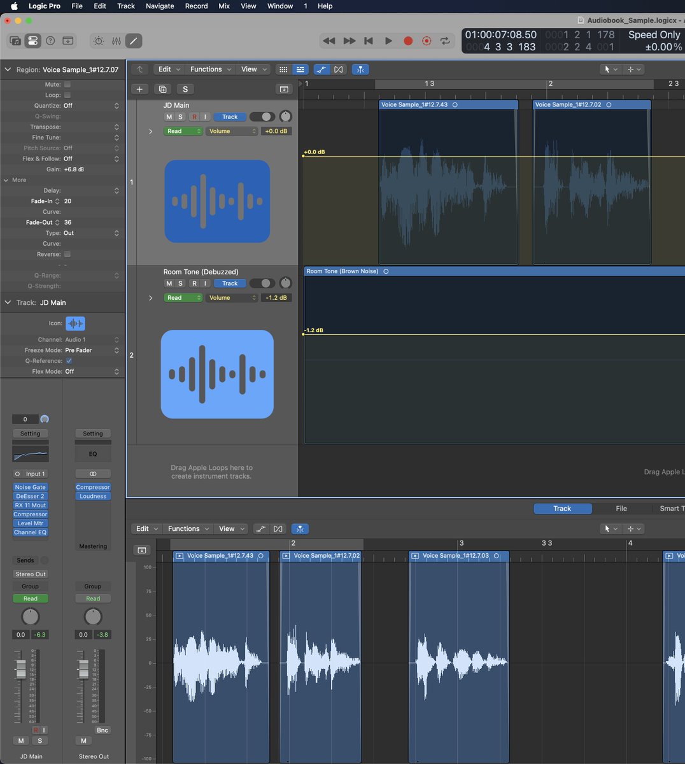Click the Rewind transport button
Viewport: 685px width, 764px height.
(329, 41)
